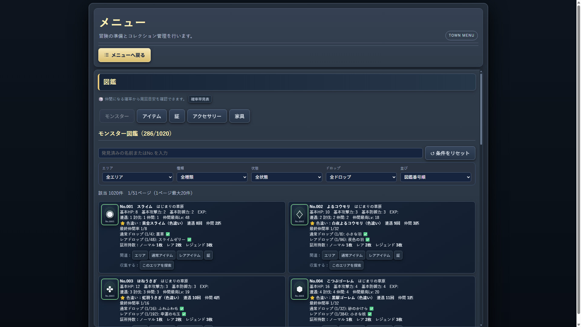Click the green check next to 幸運の毛玉
This screenshot has width=581, height=327.
[184, 314]
